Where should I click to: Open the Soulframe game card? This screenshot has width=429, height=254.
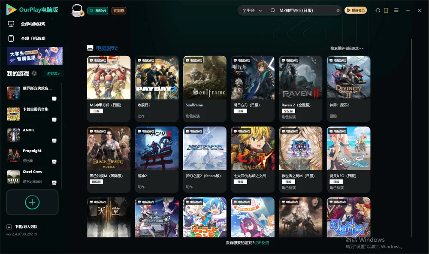(205, 89)
